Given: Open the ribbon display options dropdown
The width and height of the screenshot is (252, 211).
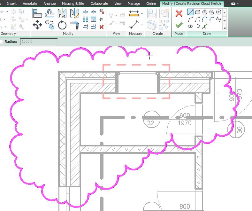Looking at the screenshot, I should (238, 4).
